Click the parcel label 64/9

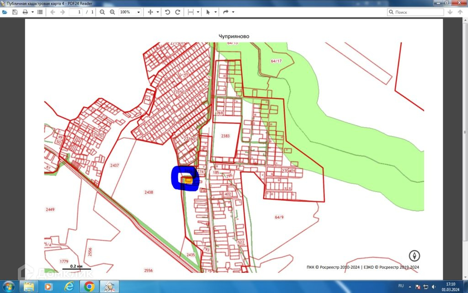point(279,217)
